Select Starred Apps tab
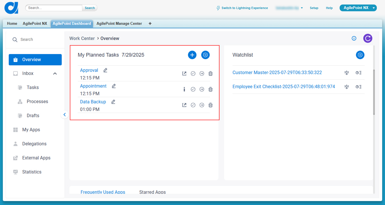The height and width of the screenshot is (205, 385). 152,192
